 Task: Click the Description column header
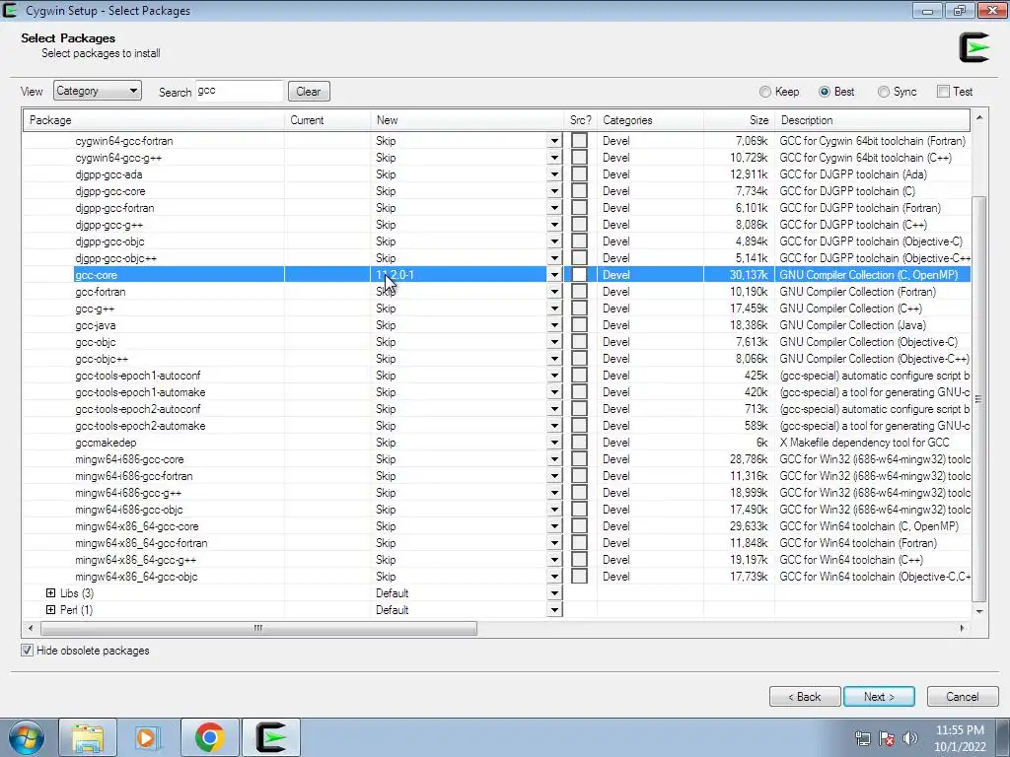coord(872,120)
